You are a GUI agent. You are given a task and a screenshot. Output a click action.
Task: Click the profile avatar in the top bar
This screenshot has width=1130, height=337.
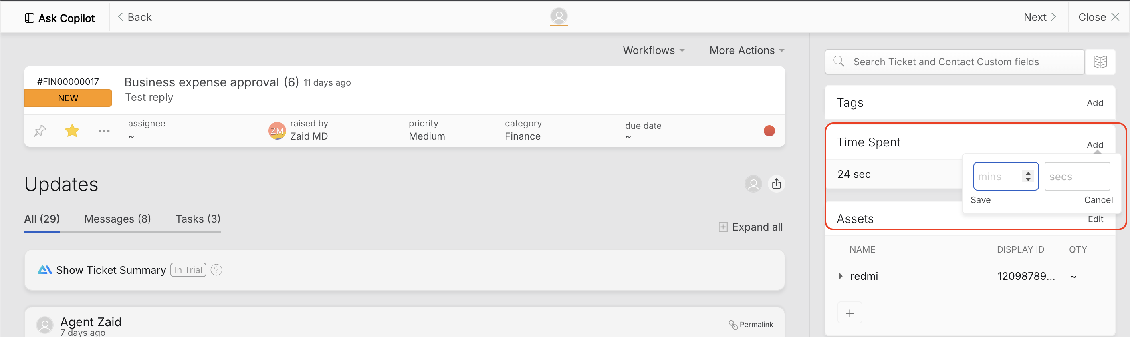tap(559, 17)
